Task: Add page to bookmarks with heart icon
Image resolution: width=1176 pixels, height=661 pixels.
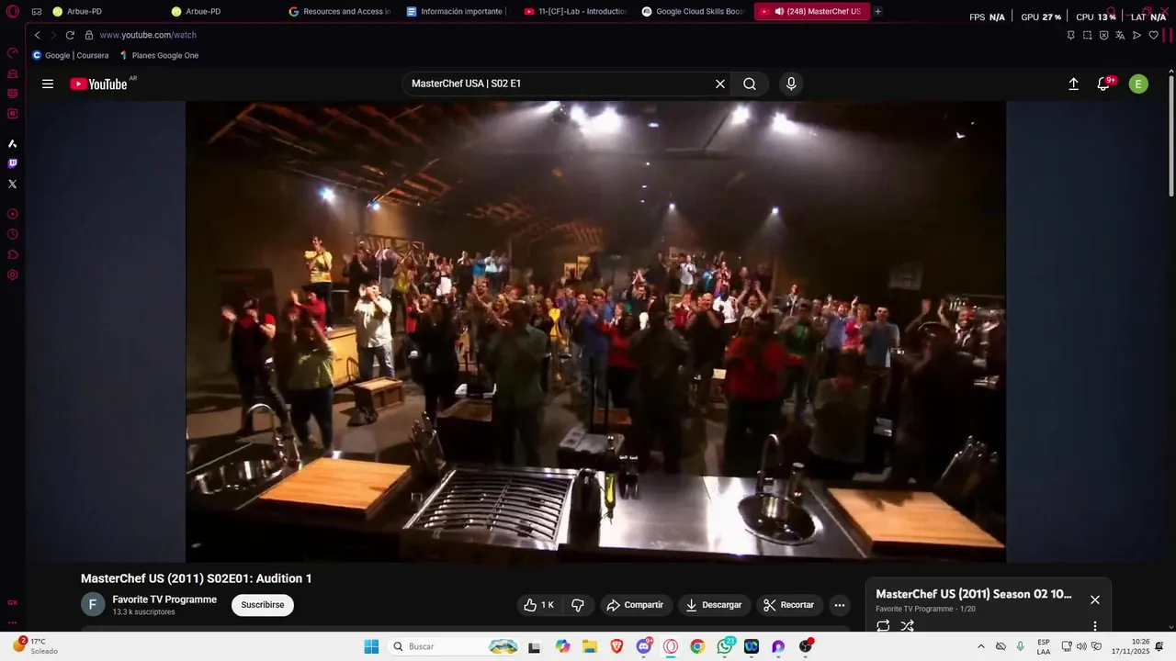Action: click(x=1153, y=35)
